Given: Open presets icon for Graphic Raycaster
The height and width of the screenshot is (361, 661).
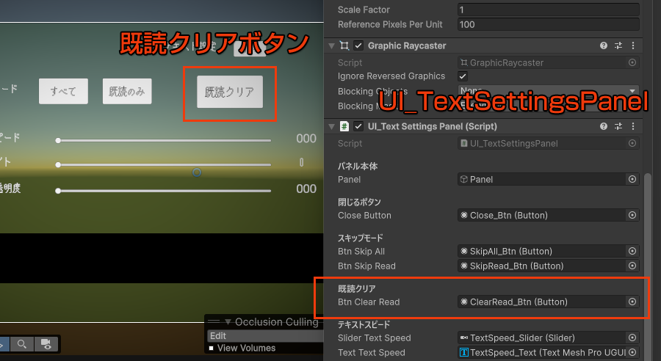Looking at the screenshot, I should tap(618, 45).
